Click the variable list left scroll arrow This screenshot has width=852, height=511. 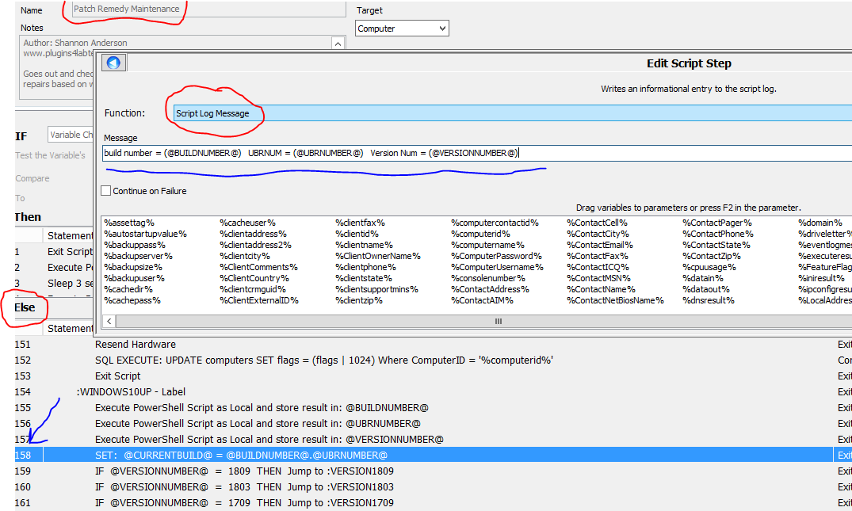click(x=109, y=321)
